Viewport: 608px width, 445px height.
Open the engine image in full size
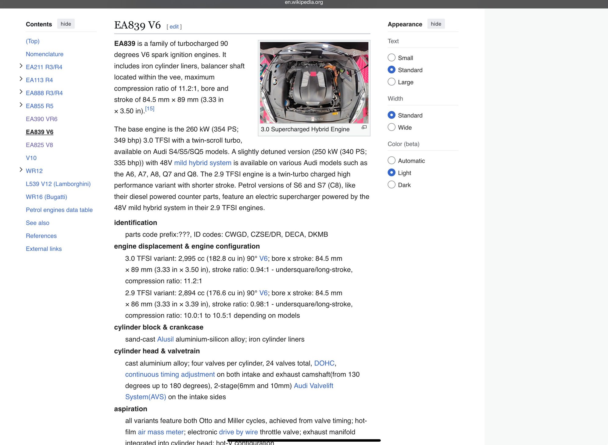365,128
